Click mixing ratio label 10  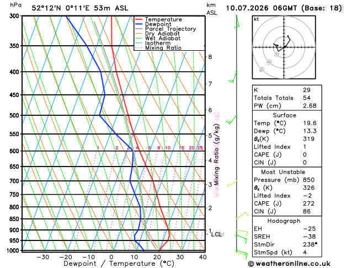(x=168, y=148)
